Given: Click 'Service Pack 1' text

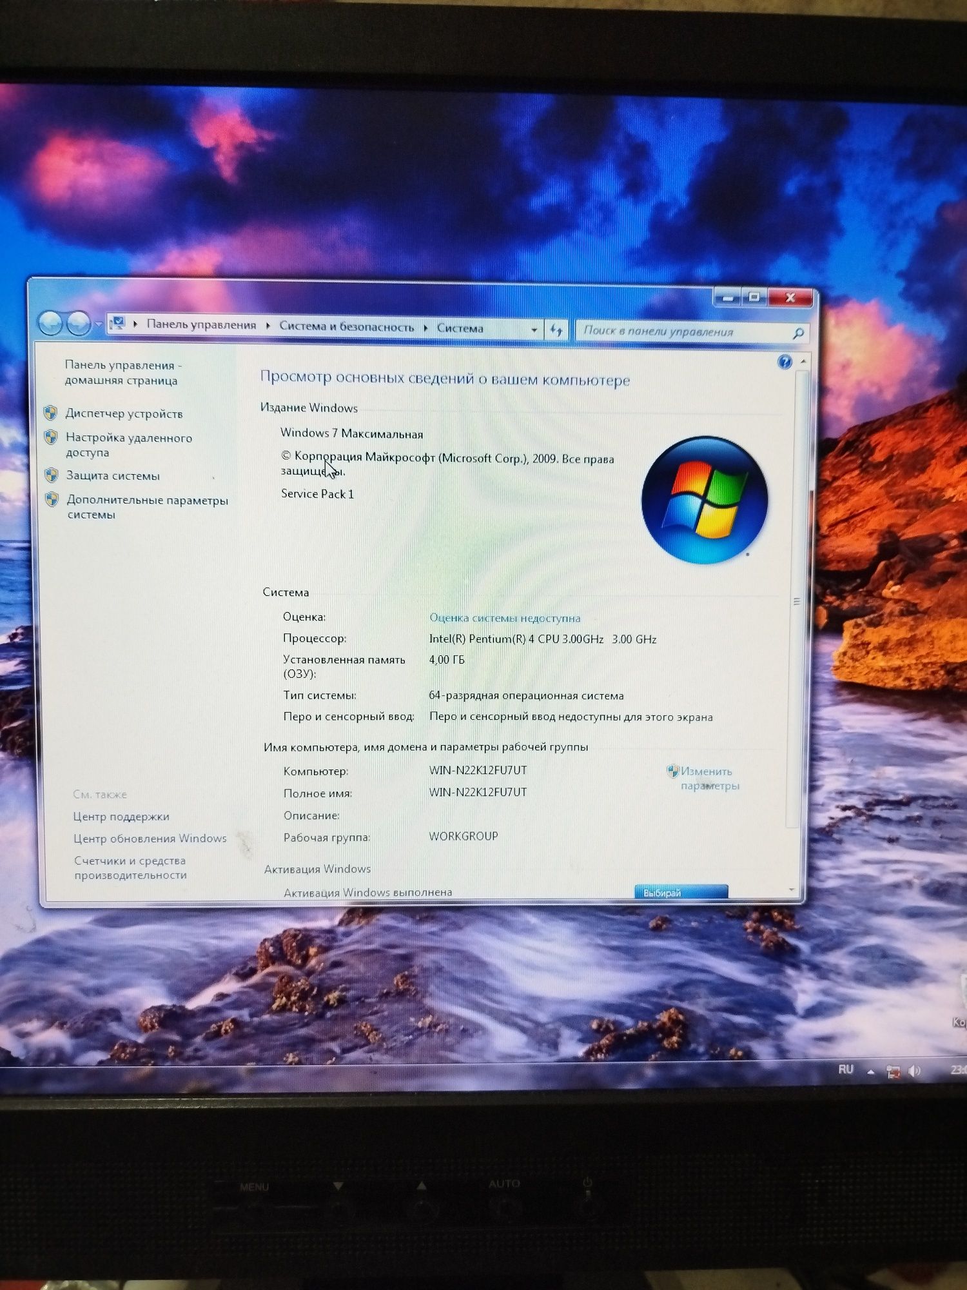Looking at the screenshot, I should tap(317, 494).
